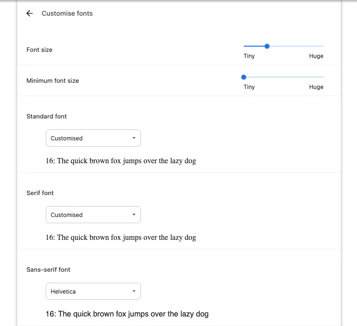
Task: Click the Sans-serif font section label
Action: [x=48, y=270]
